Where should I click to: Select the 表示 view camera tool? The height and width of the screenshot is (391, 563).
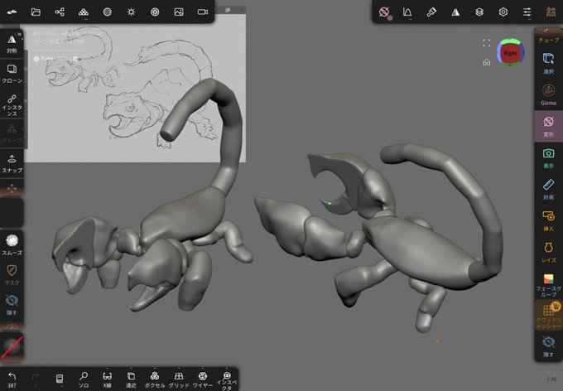[548, 157]
